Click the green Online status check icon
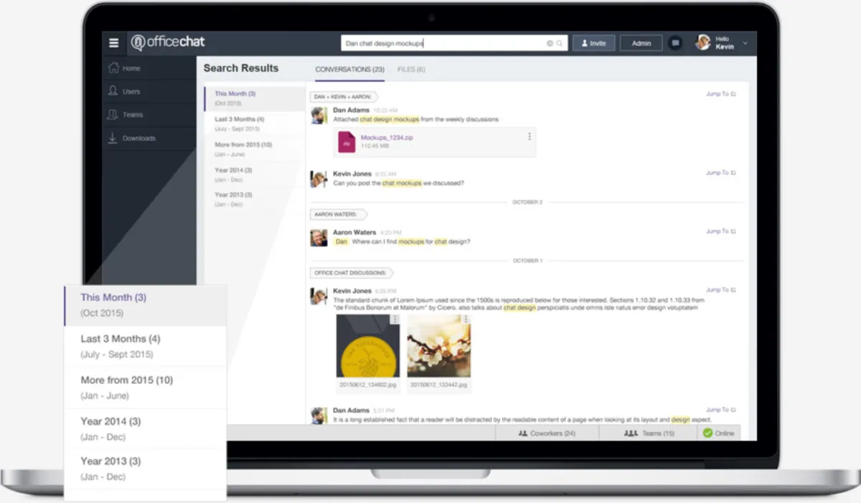The height and width of the screenshot is (503, 861). 707,433
